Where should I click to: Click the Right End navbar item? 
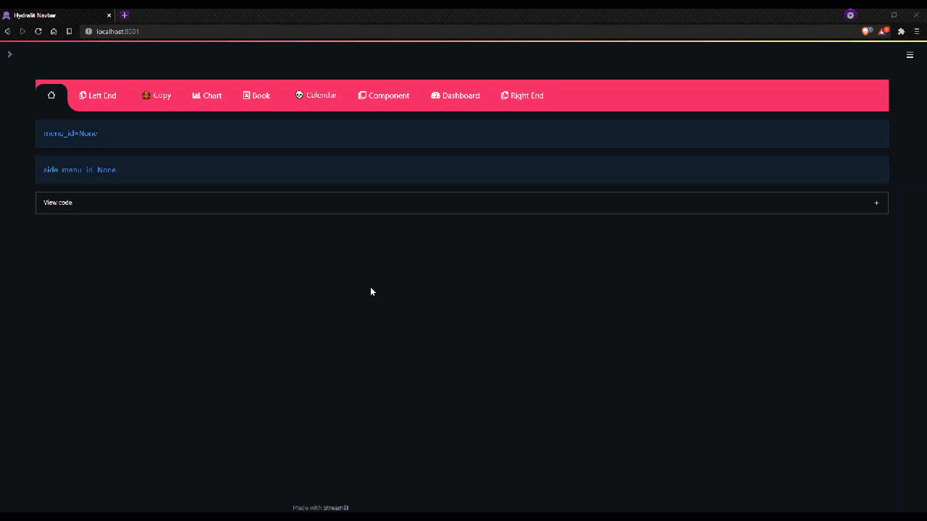pyautogui.click(x=522, y=96)
